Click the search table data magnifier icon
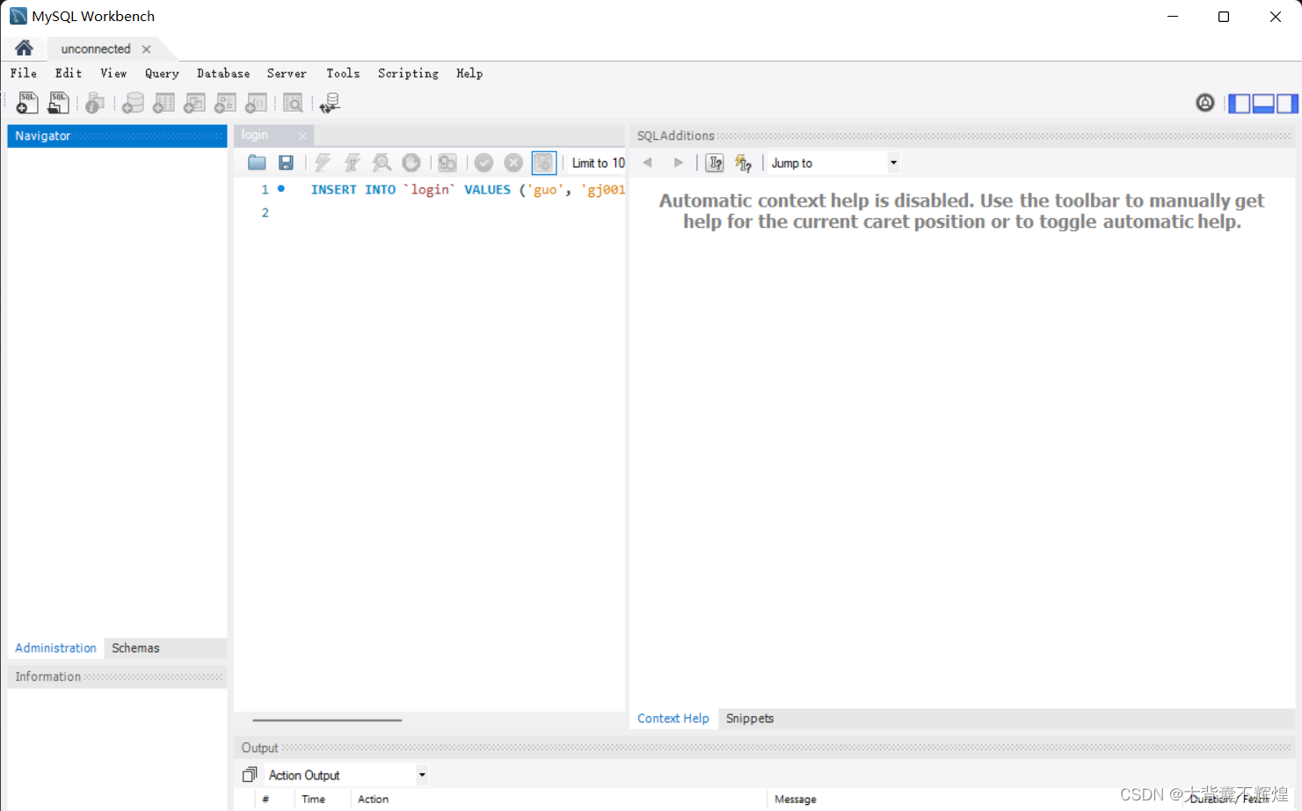The image size is (1302, 811). click(293, 103)
